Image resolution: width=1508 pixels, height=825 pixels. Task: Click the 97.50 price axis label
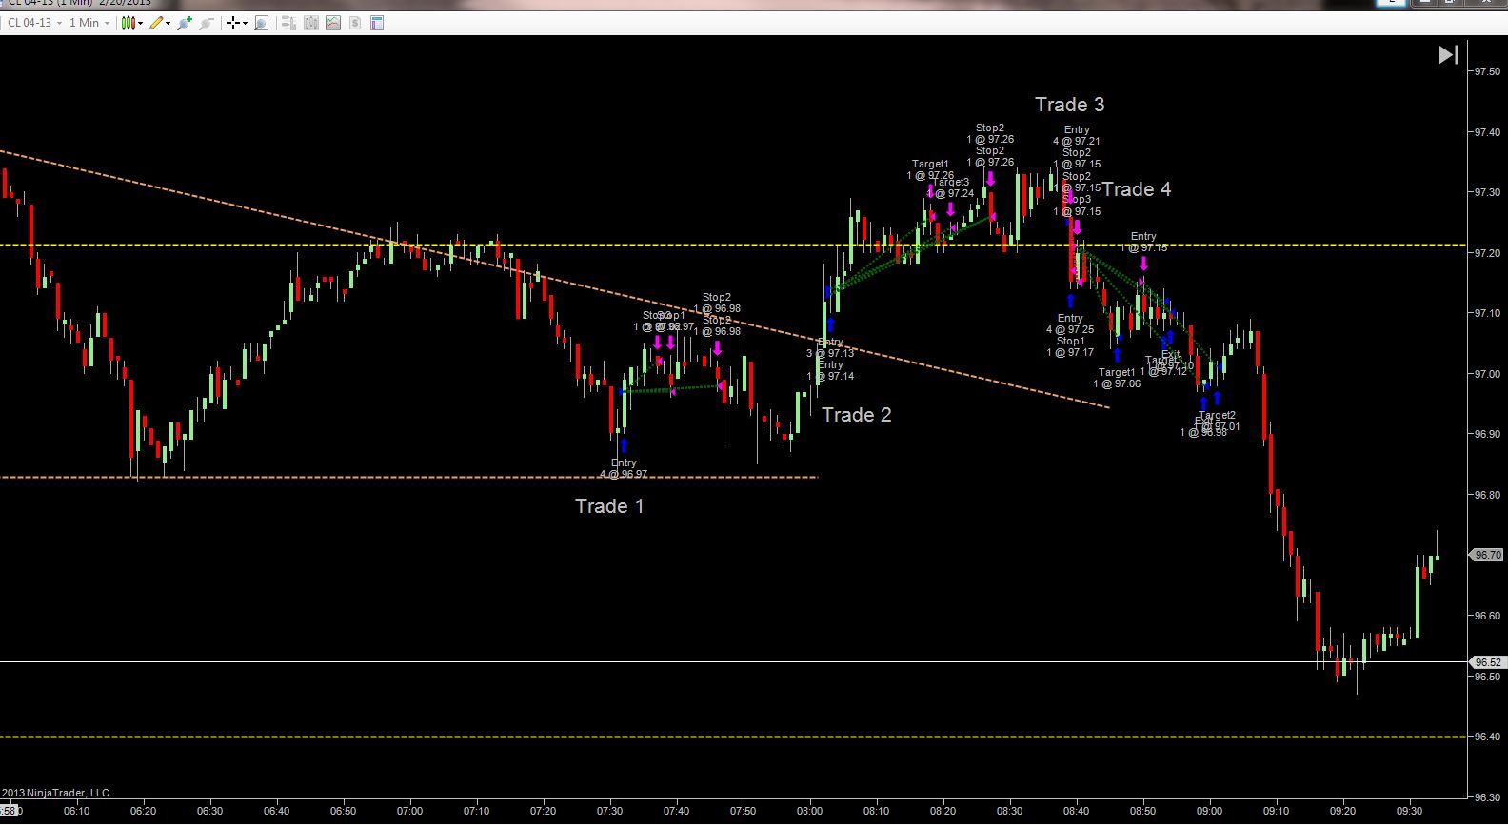(1487, 71)
